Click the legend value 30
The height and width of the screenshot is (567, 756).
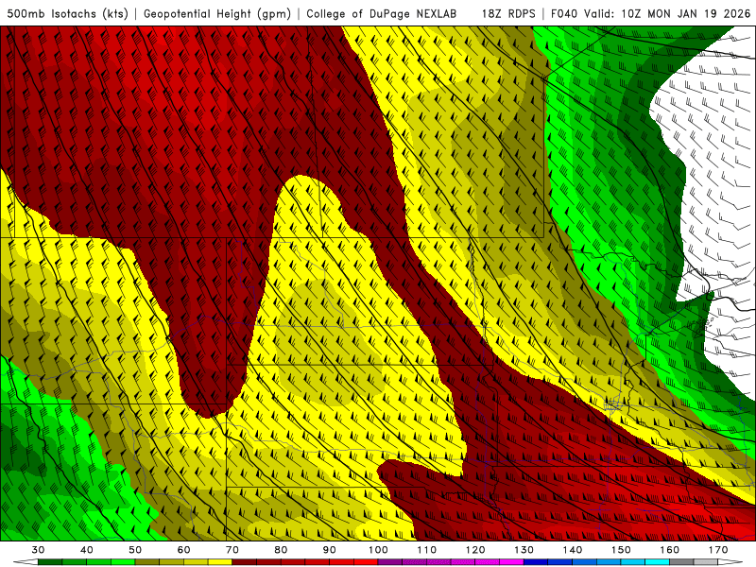[38, 550]
